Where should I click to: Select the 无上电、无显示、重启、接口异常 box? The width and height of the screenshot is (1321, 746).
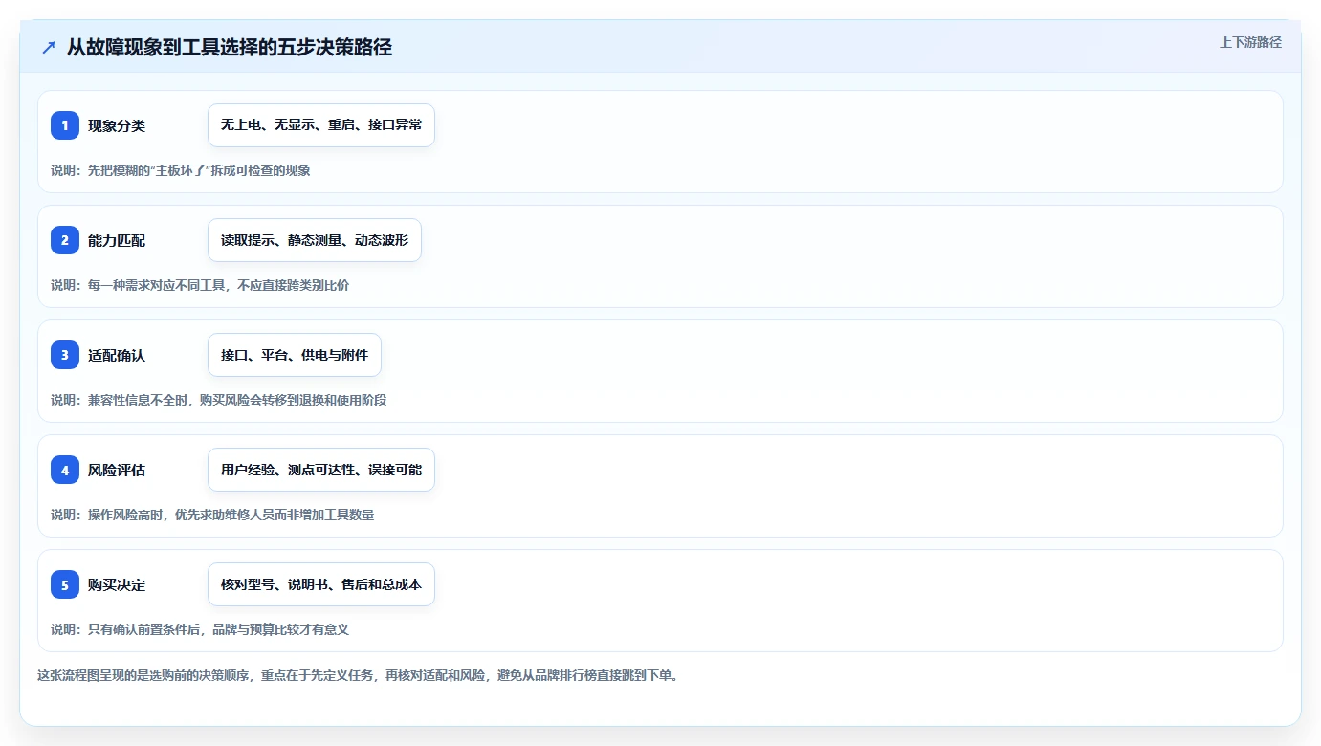click(x=321, y=125)
